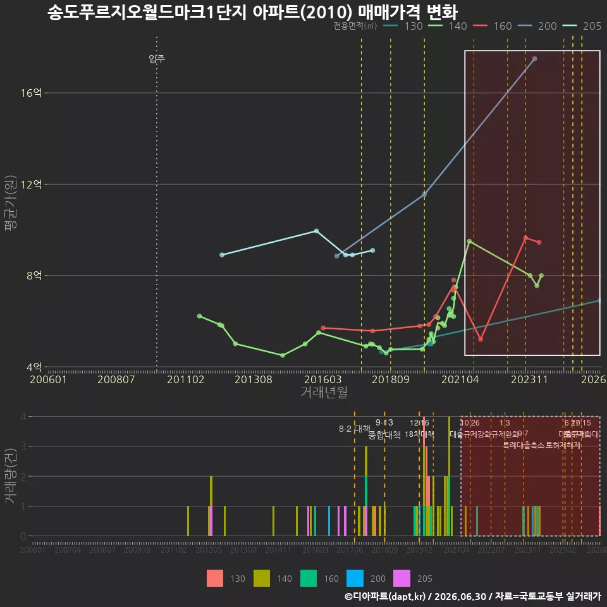The height and width of the screenshot is (607, 607).
Task: Click the tallest olive volume bar reaching 4
Action: pyautogui.click(x=449, y=446)
